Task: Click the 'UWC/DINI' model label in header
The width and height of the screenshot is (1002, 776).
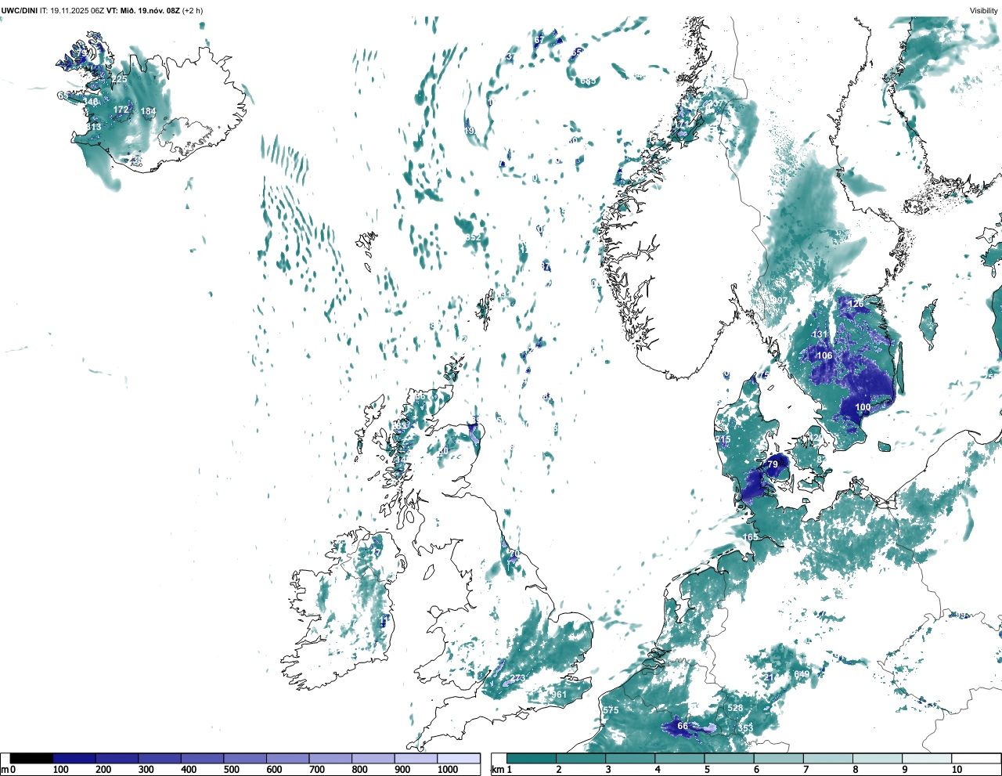Action: (20, 10)
